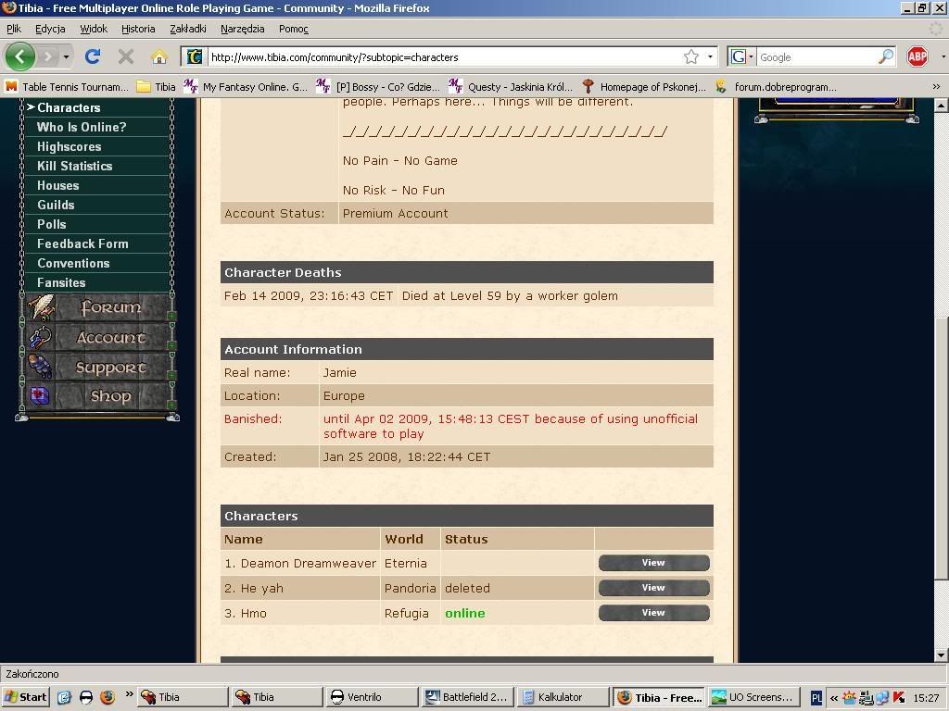Click the Tibia site icon in the address bar

(x=195, y=56)
